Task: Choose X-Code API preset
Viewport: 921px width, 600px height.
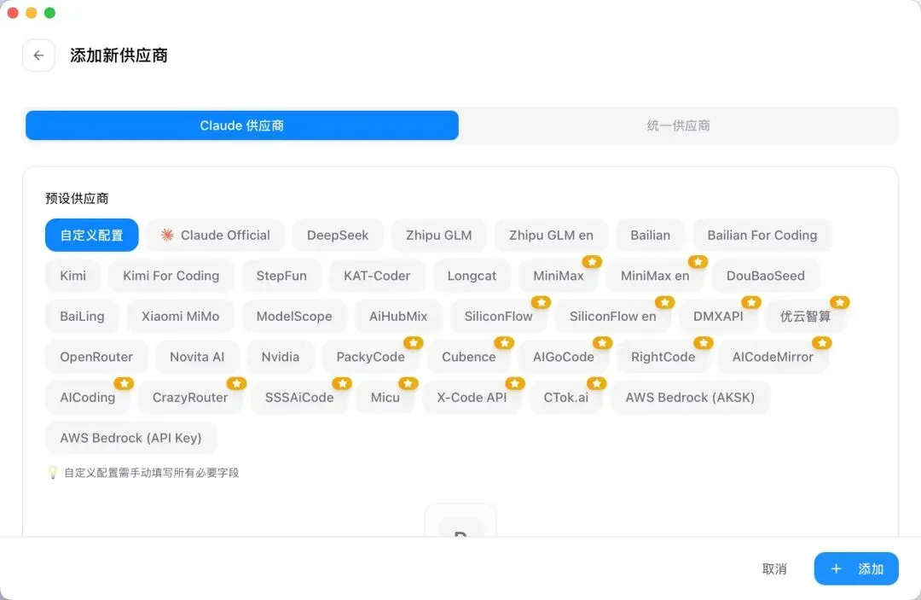Action: click(x=472, y=397)
